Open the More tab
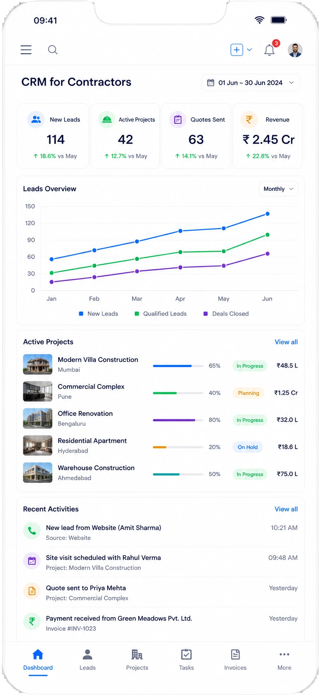This screenshot has width=321, height=695. (x=284, y=660)
